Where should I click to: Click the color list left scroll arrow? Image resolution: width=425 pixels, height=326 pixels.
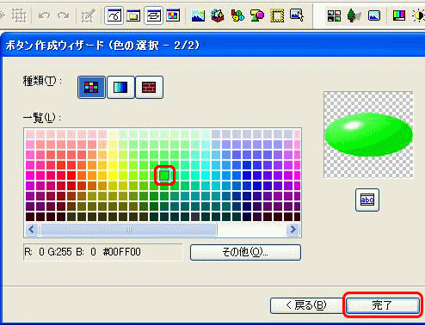[x=32, y=230]
